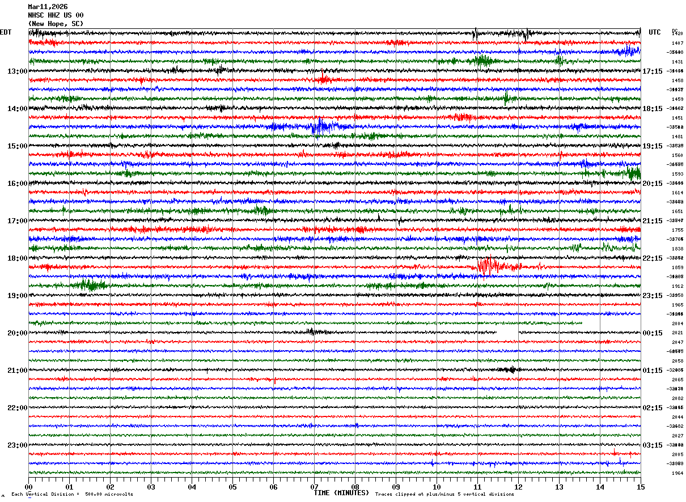This screenshot has height=502, width=686.
Task: Click DC offset value 2021
Action: pyautogui.click(x=677, y=333)
